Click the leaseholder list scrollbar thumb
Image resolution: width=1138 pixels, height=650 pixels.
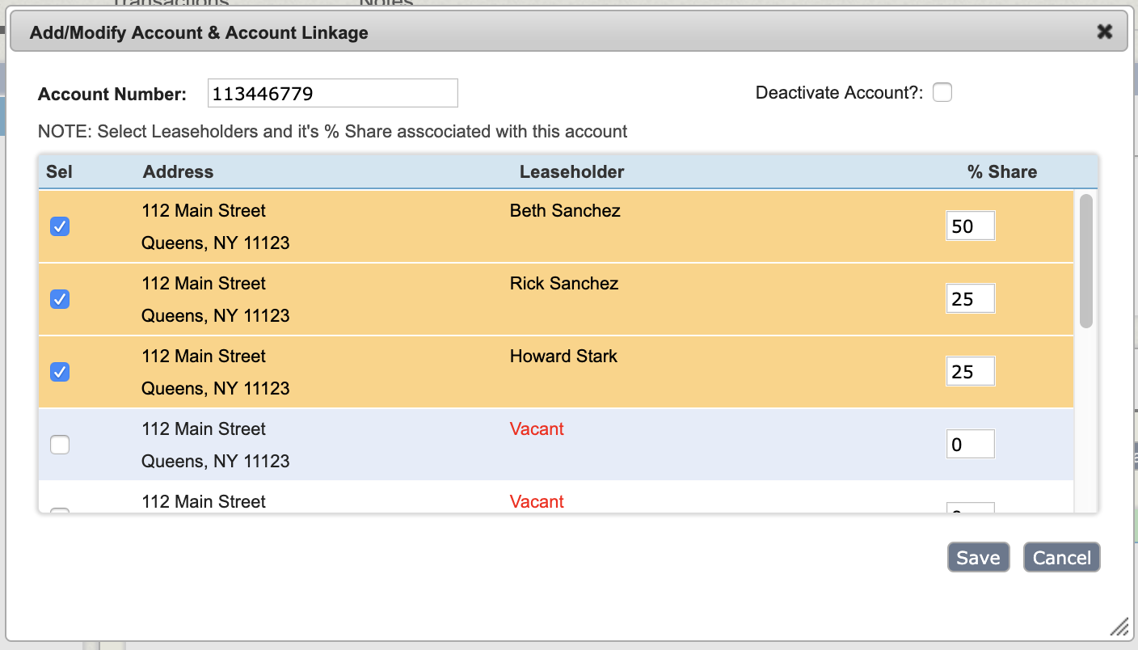(x=1086, y=260)
